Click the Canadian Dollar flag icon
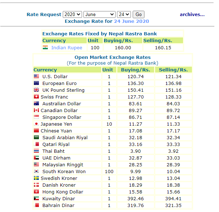This screenshot has height=212, width=219. click(x=36, y=110)
